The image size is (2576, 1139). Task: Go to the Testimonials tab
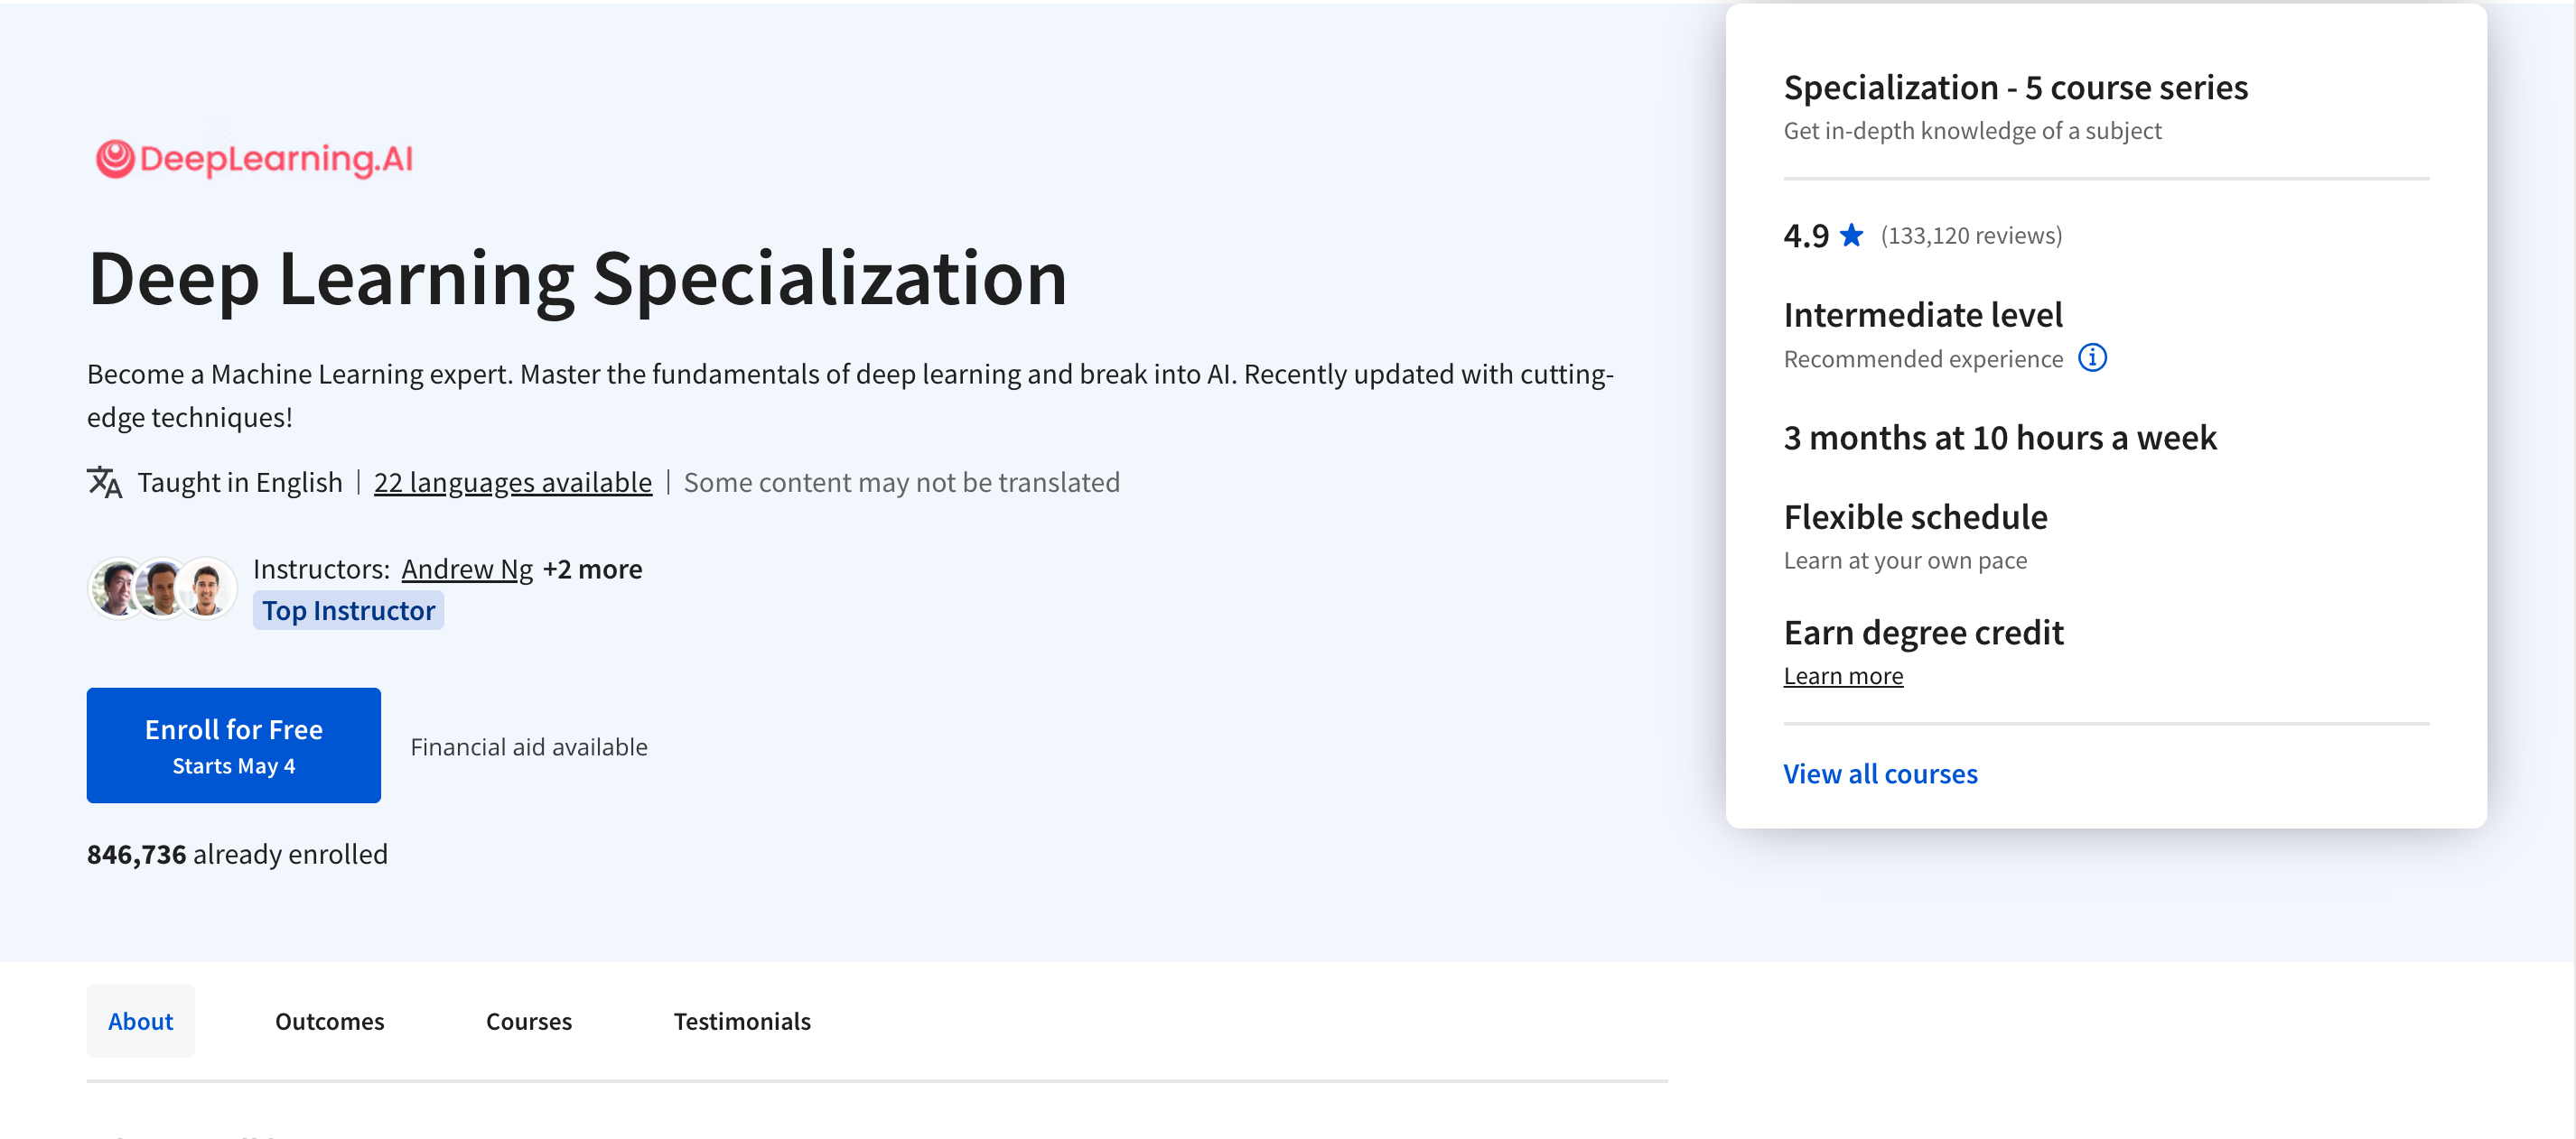742,1021
